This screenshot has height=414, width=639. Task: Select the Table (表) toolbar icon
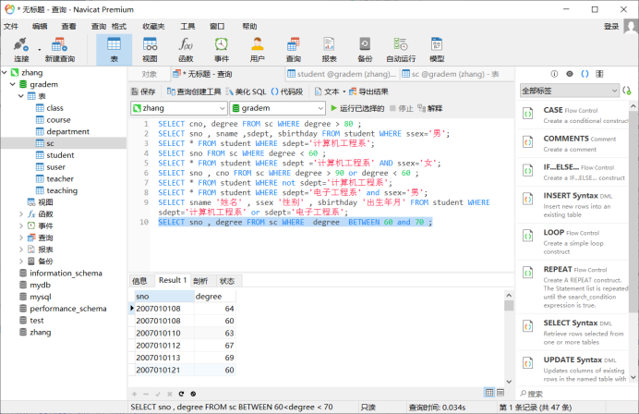point(115,49)
